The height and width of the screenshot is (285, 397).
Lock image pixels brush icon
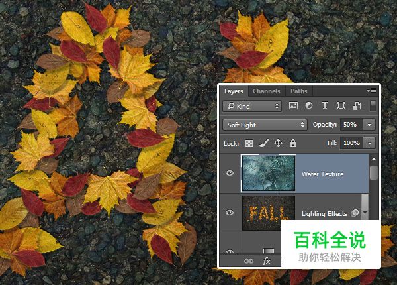tap(263, 143)
